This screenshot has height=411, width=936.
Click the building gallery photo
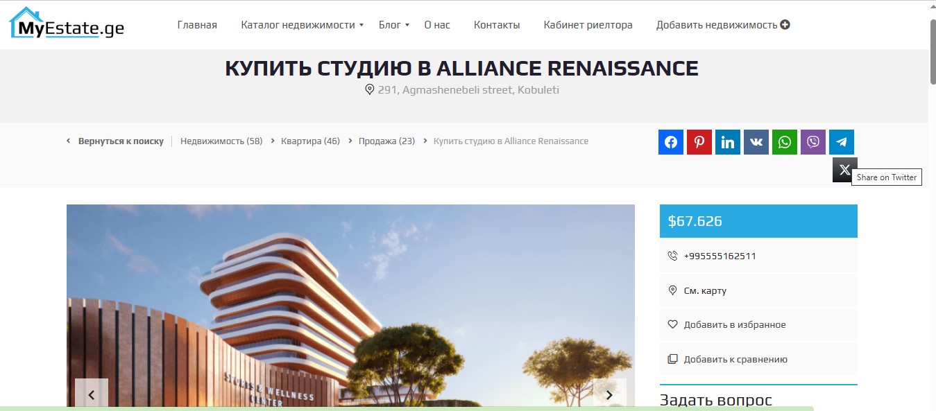coord(350,305)
